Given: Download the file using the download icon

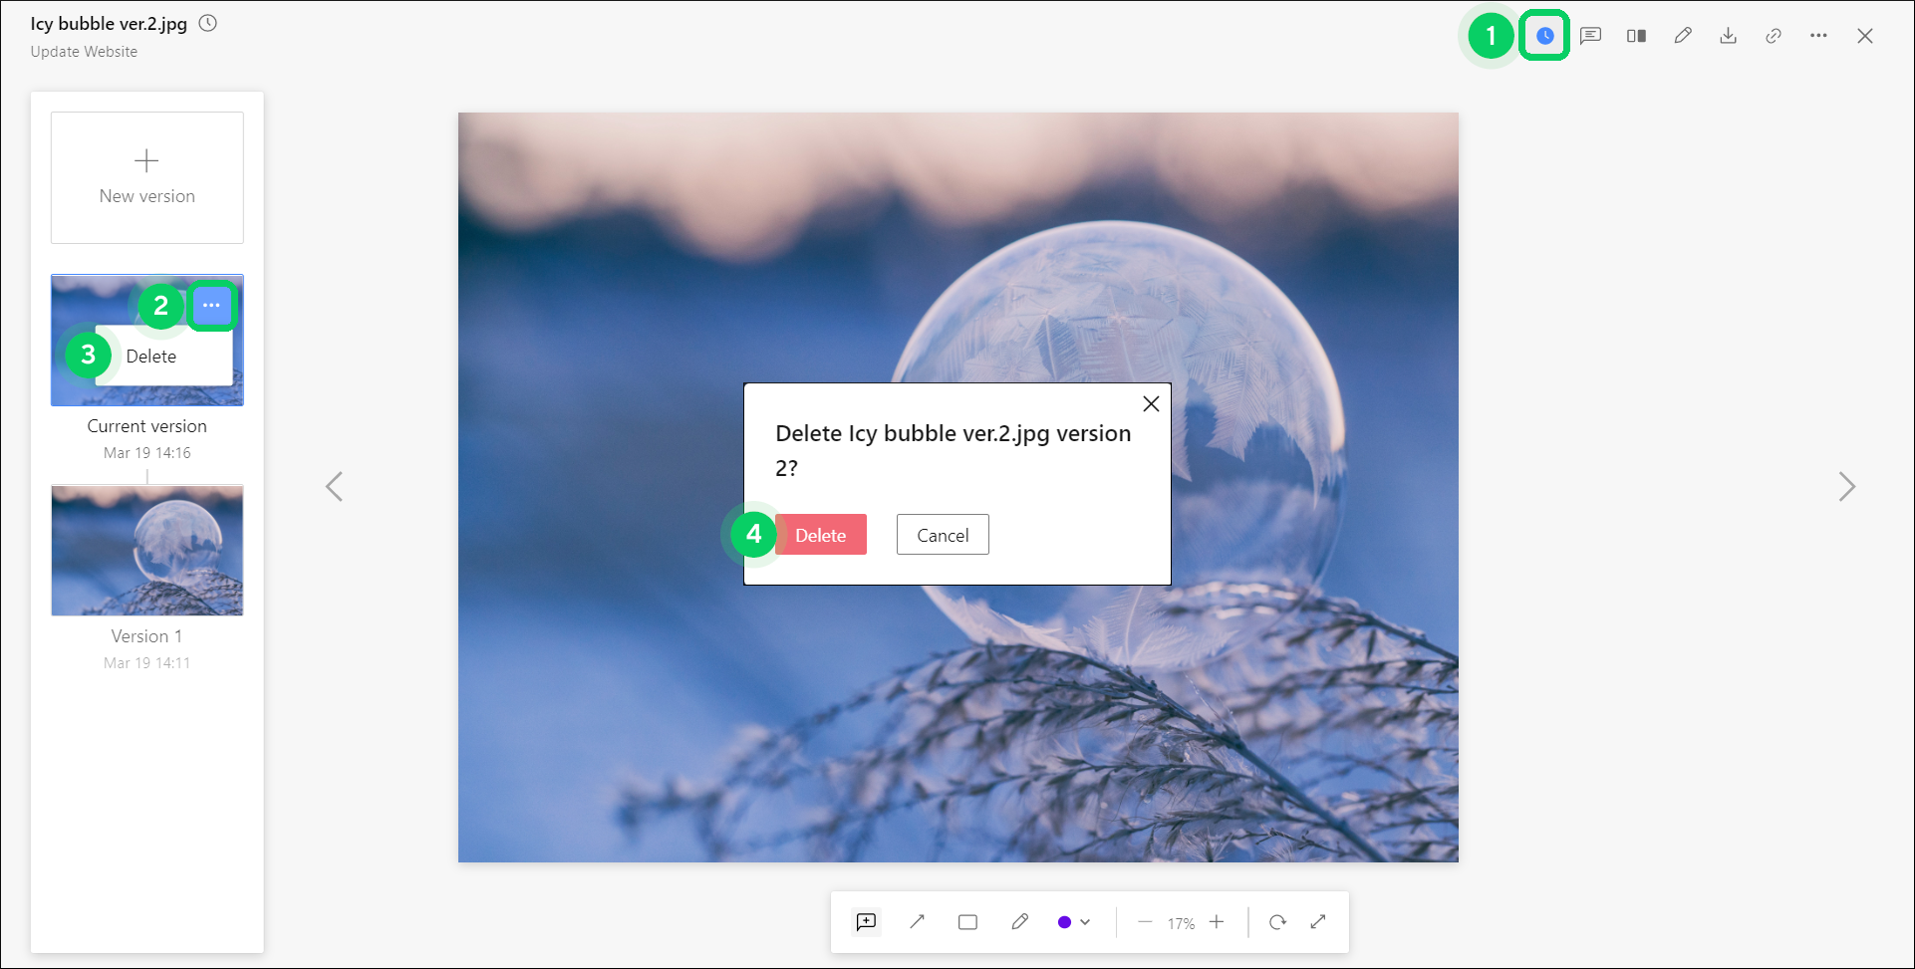Looking at the screenshot, I should pos(1728,36).
